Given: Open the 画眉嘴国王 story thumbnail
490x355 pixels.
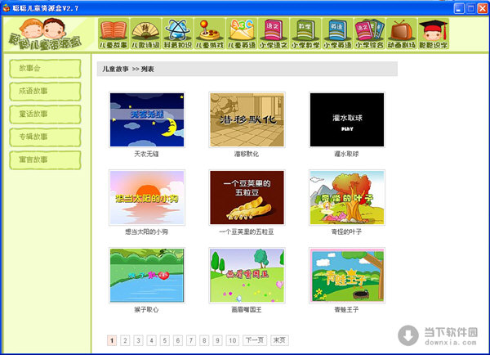Looking at the screenshot, I should point(247,275).
